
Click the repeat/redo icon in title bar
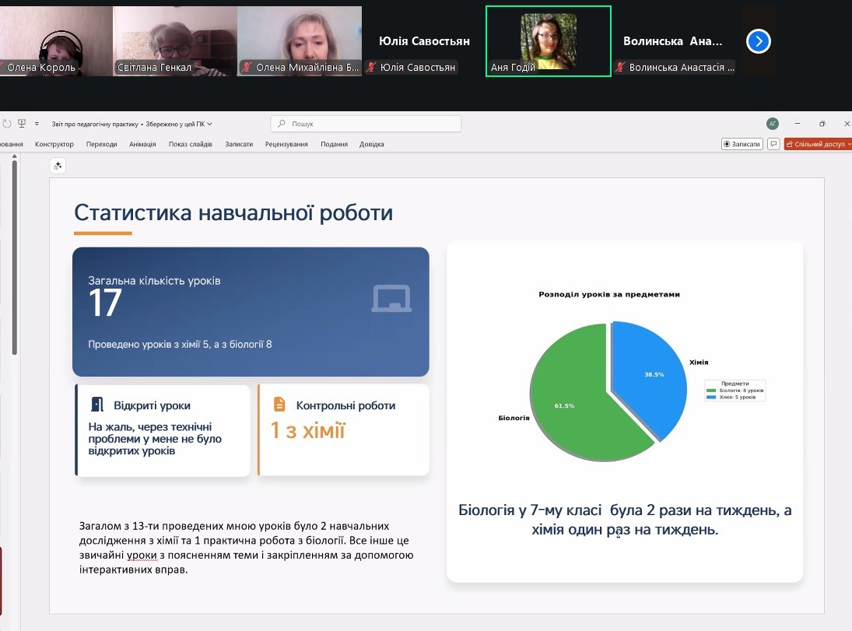point(7,124)
